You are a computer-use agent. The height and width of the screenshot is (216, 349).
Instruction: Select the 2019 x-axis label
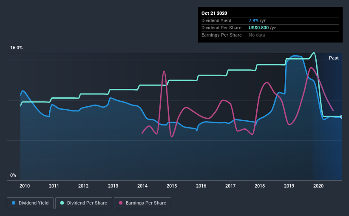coord(289,186)
